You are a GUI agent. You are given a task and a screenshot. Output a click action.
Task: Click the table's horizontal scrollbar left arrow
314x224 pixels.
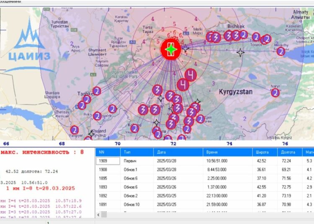point(98,214)
